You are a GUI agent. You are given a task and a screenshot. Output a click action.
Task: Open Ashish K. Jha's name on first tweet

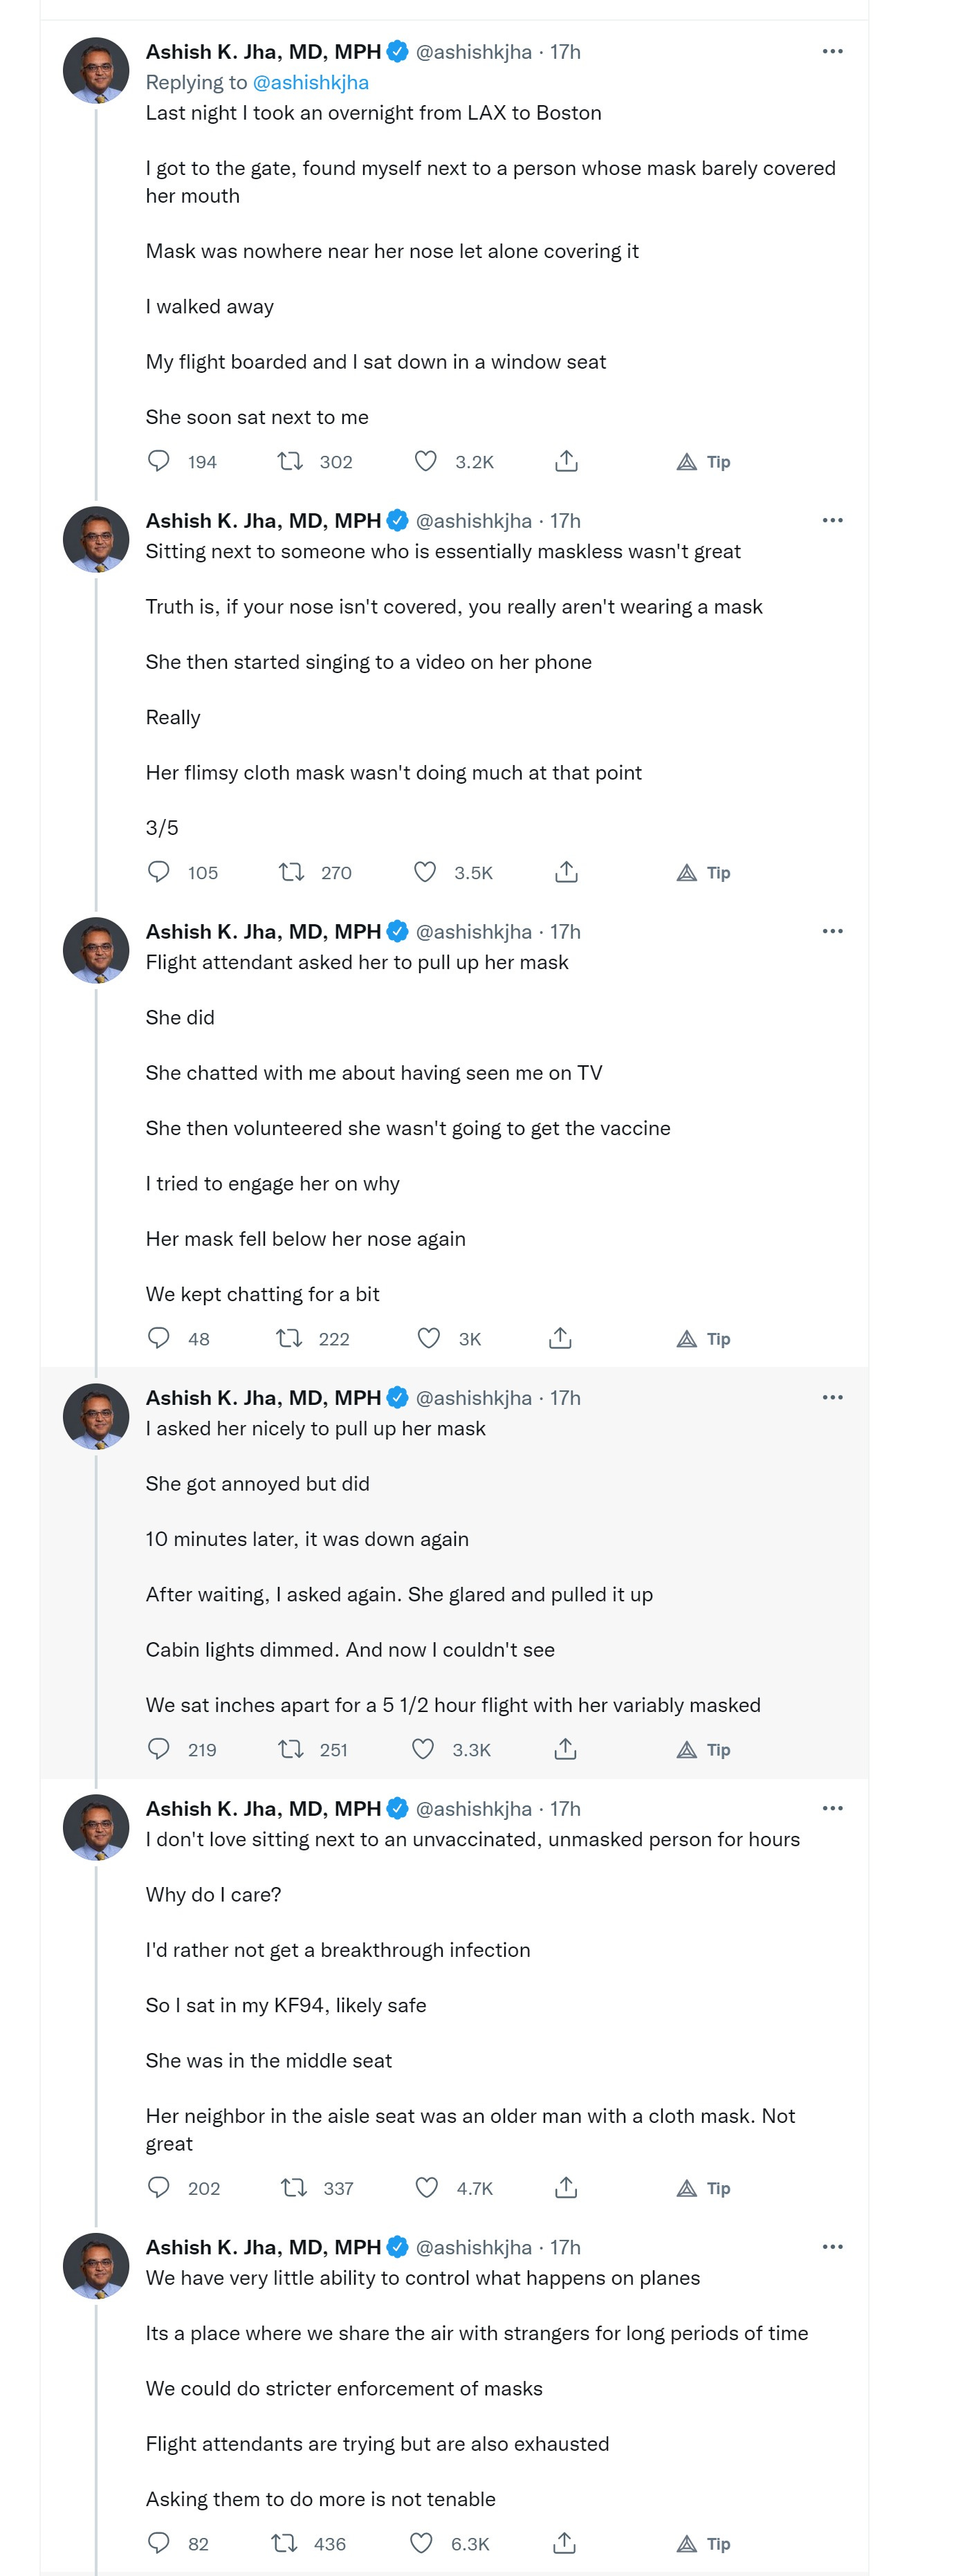pos(263,51)
